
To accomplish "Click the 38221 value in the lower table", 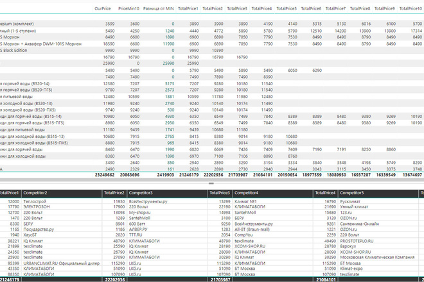I will click(13, 241).
